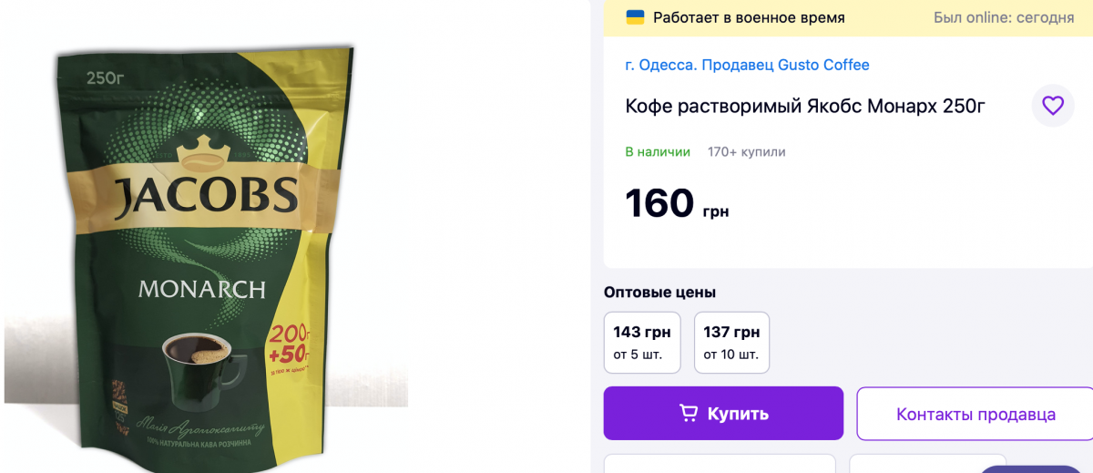Click the green В наличии status
The height and width of the screenshot is (473, 1093).
[658, 152]
